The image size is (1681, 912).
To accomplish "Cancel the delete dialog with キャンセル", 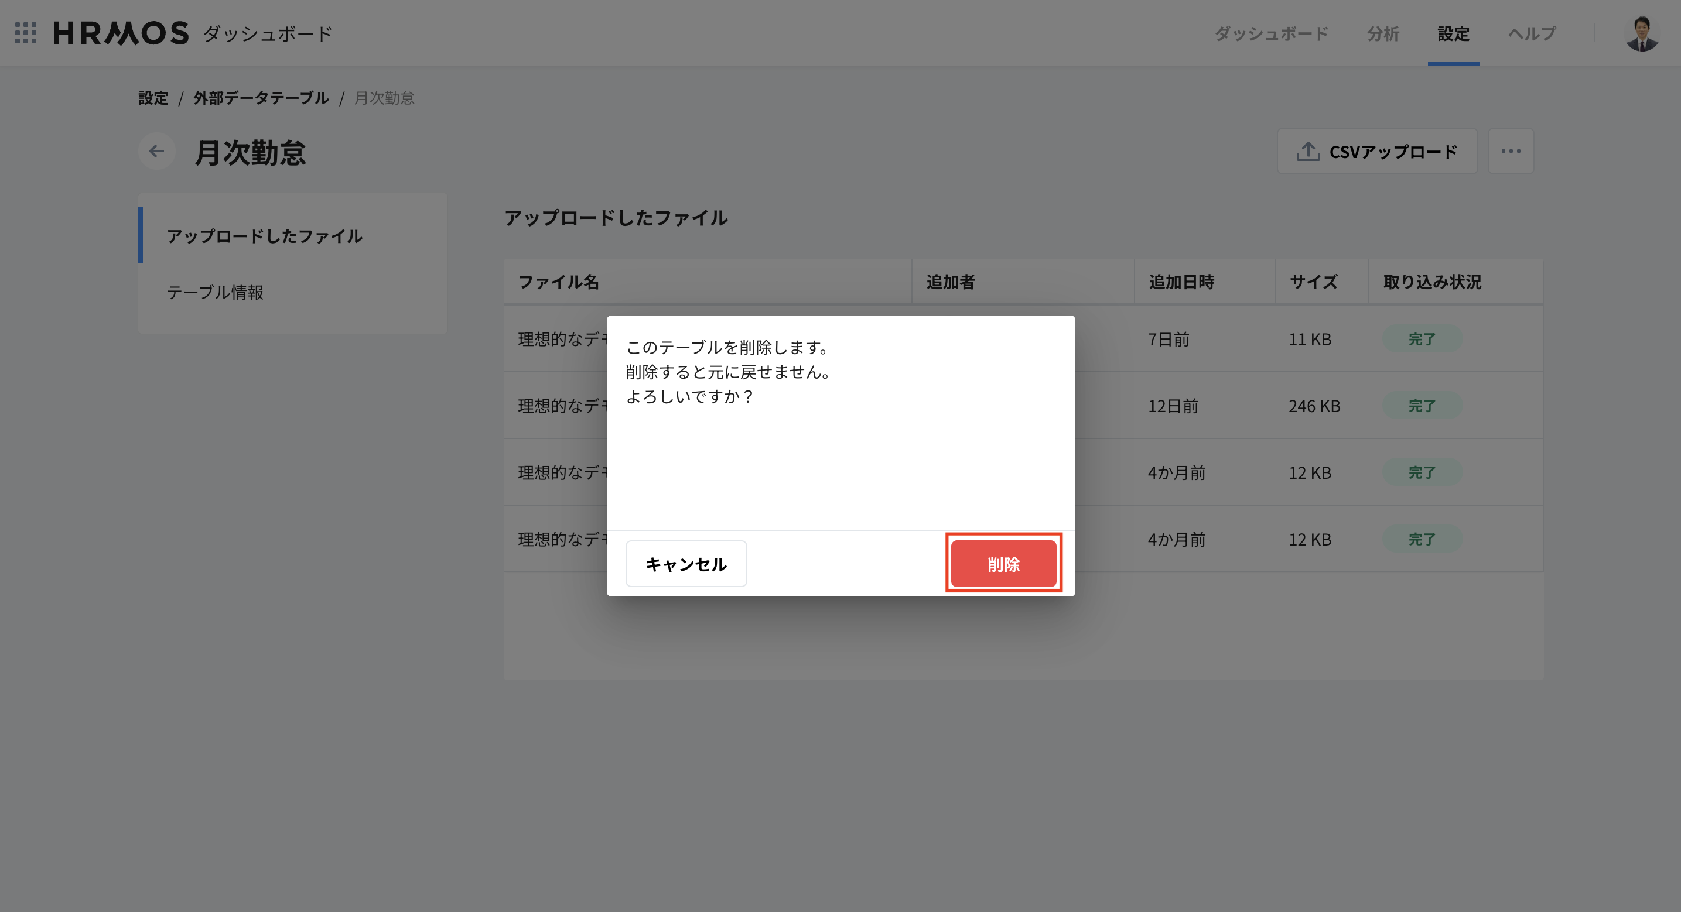I will [x=686, y=563].
